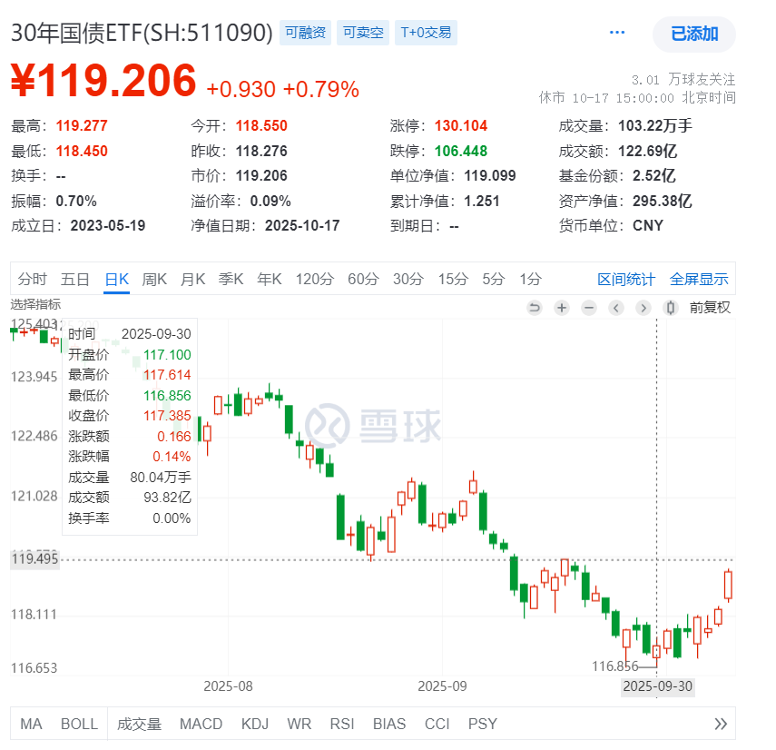Switch to the 分时 tab
The height and width of the screenshot is (750, 776).
[32, 280]
